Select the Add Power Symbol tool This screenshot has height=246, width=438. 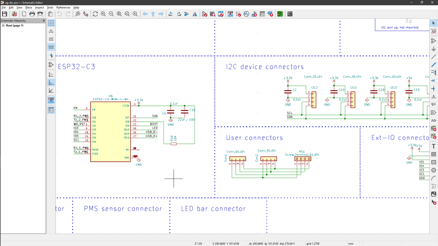434,48
